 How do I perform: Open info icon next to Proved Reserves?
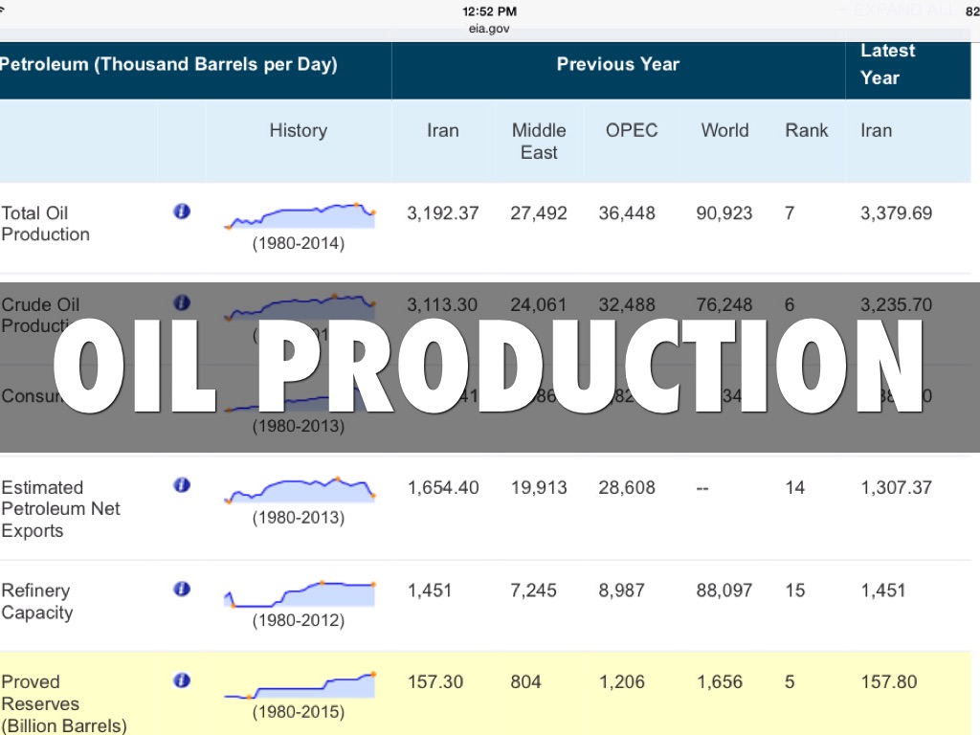click(182, 680)
